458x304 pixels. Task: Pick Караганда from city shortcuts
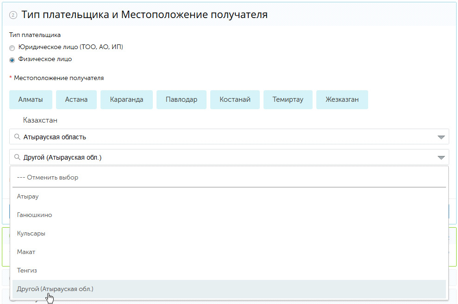pos(126,99)
